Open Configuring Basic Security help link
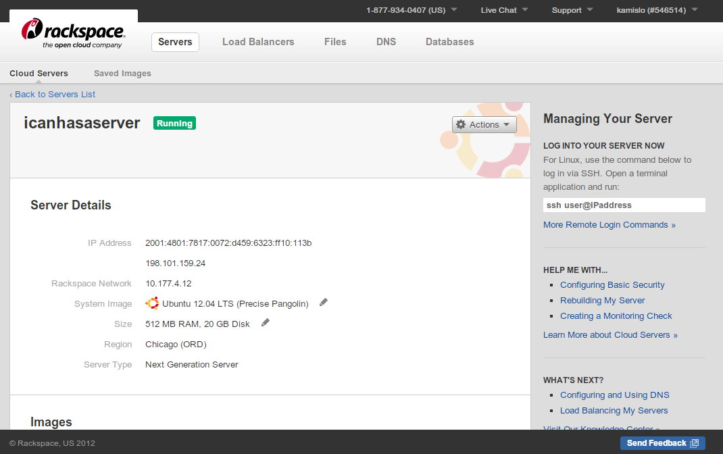The height and width of the screenshot is (454, 723). coord(612,285)
